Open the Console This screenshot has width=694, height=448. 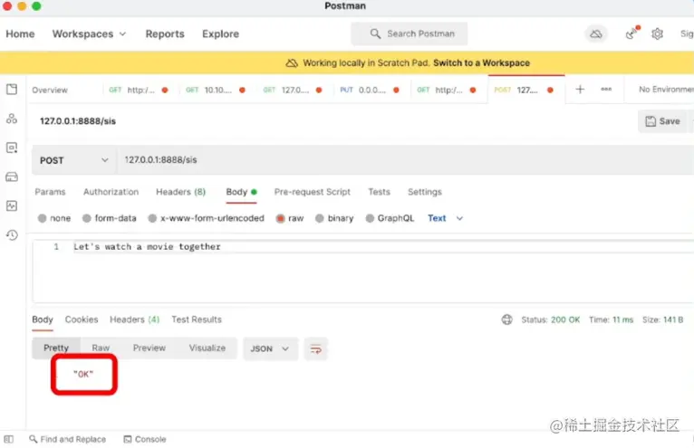click(x=145, y=439)
